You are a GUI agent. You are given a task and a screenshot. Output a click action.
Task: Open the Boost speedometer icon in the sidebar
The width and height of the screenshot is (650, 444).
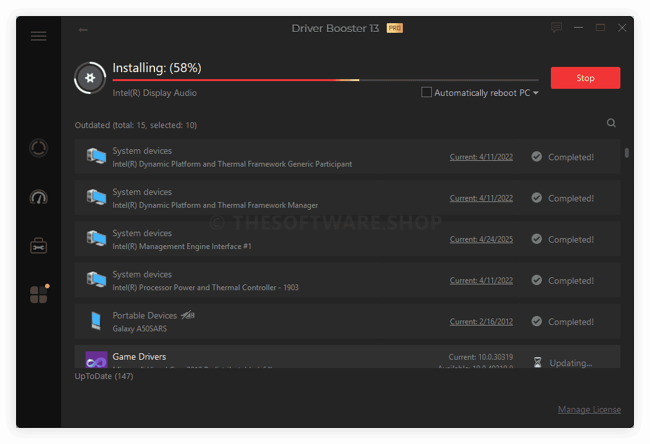[39, 197]
